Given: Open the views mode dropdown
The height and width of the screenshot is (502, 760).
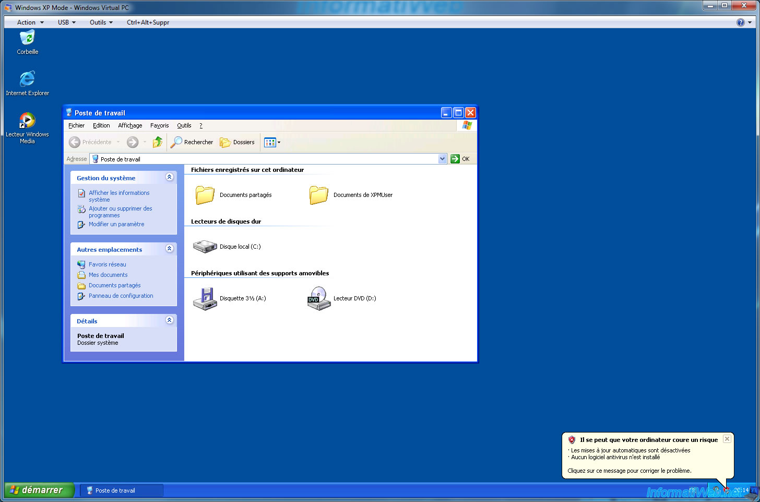Looking at the screenshot, I should click(272, 142).
